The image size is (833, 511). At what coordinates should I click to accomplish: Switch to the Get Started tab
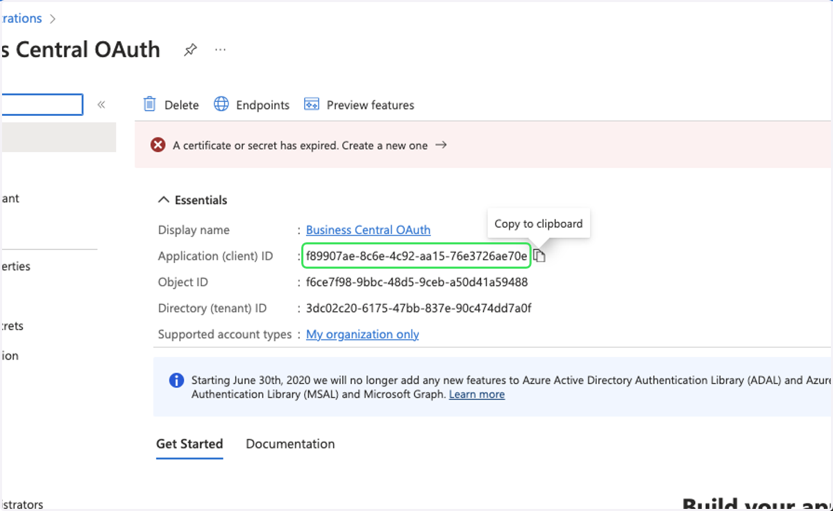point(190,444)
